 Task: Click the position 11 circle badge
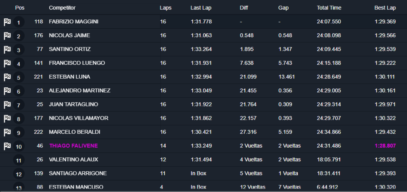[18, 160]
